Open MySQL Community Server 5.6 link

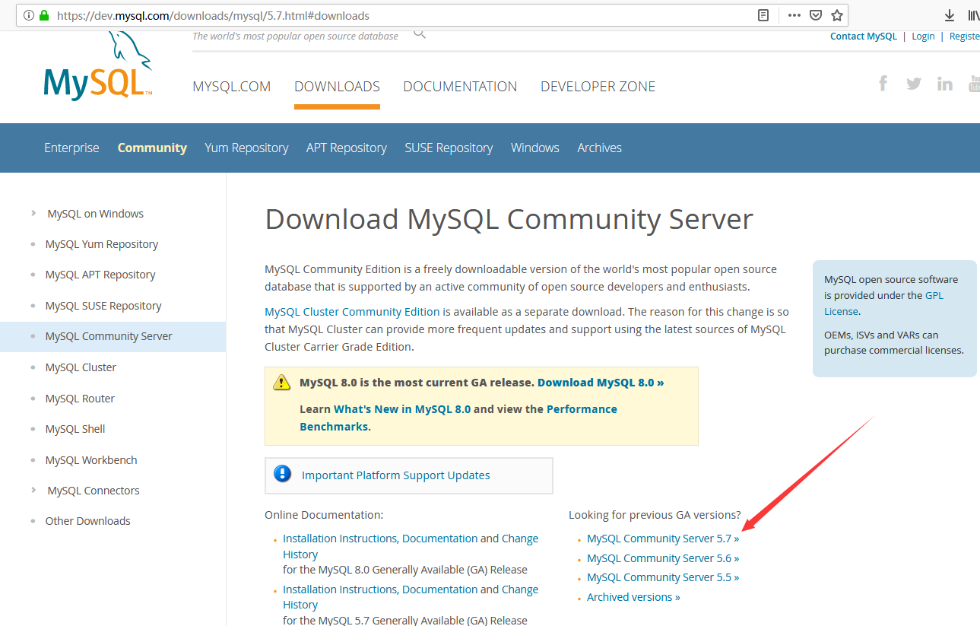[663, 558]
